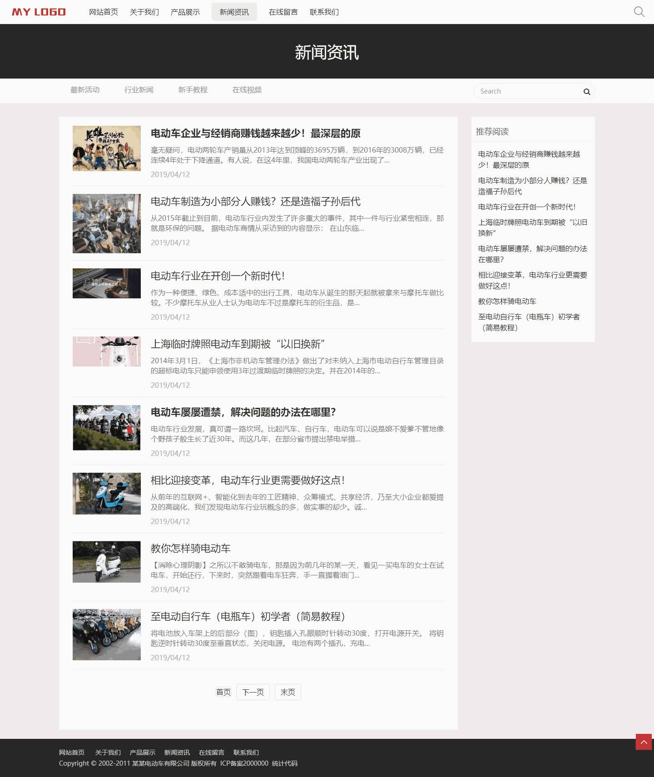Click 统计代码 in footer
The width and height of the screenshot is (654, 777).
click(x=285, y=763)
